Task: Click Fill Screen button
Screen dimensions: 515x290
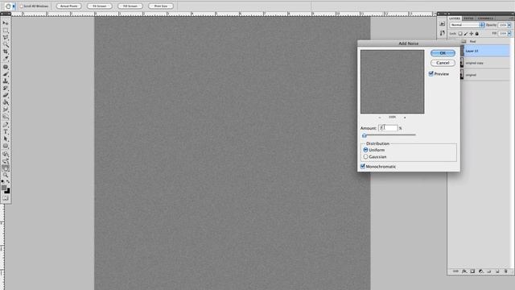Action: [130, 6]
